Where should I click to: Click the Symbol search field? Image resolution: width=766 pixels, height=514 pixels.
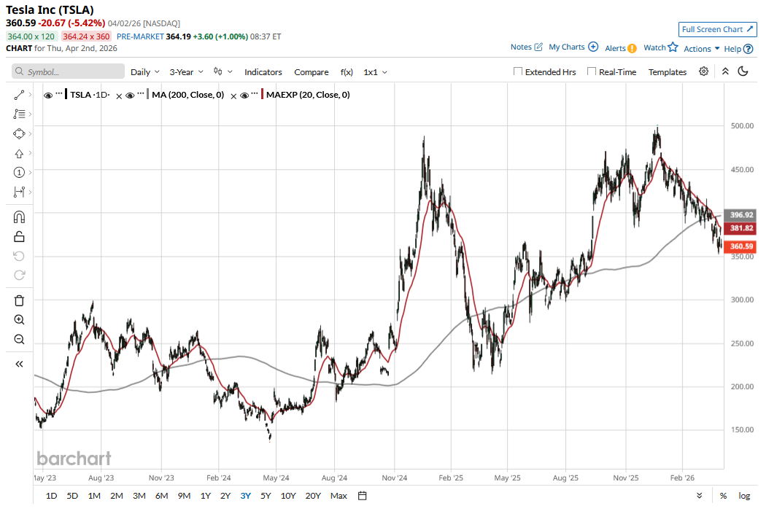[68, 71]
